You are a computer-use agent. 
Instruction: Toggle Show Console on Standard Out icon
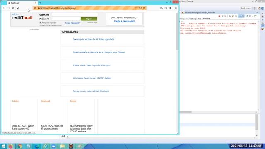[x=240, y=16]
